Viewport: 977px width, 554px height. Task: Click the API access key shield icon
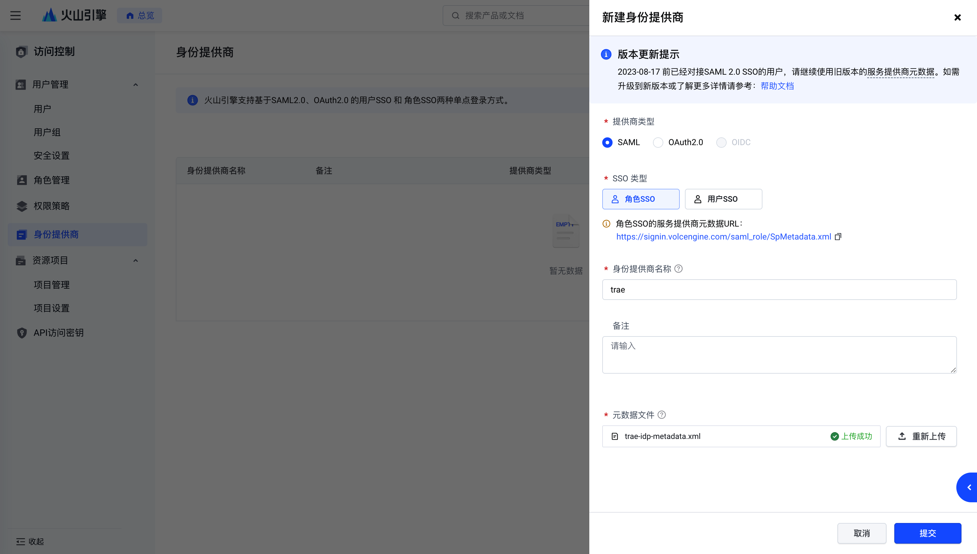(x=22, y=333)
